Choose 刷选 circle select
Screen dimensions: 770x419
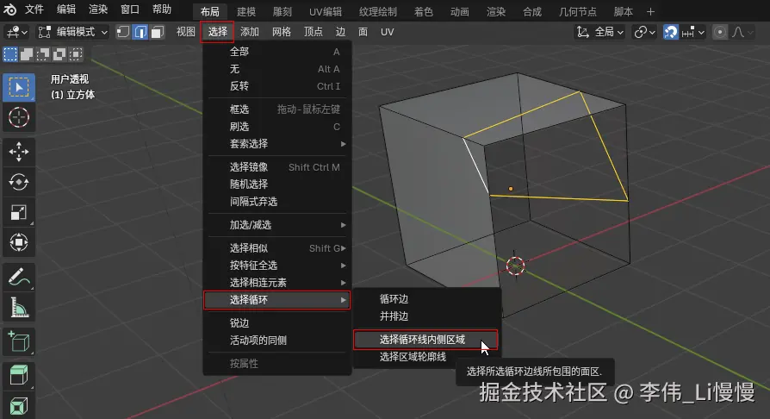pyautogui.click(x=277, y=127)
